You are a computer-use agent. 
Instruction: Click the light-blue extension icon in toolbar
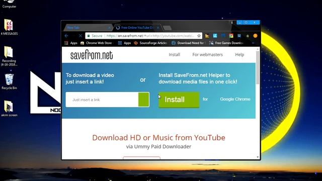pyautogui.click(x=215, y=36)
